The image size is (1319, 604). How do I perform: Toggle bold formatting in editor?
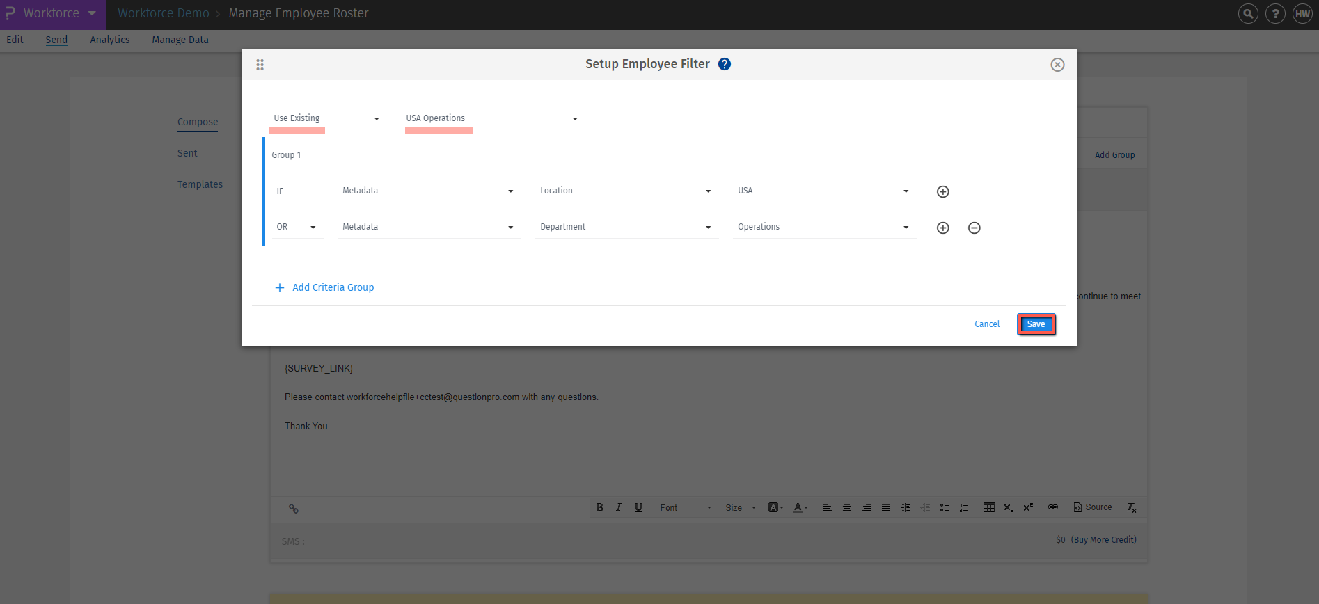tap(599, 507)
